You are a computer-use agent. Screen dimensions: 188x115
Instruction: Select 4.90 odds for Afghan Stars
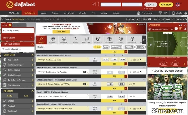[x=110, y=96]
